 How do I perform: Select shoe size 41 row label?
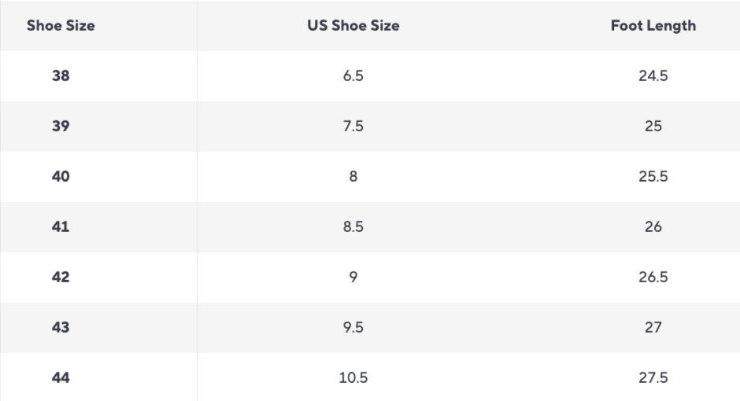[x=61, y=227]
